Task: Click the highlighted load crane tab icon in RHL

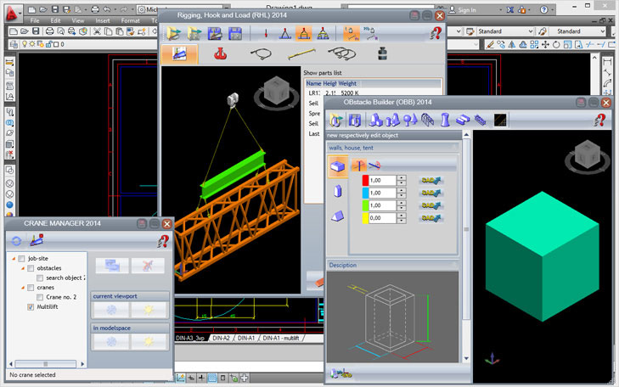Action: point(180,54)
